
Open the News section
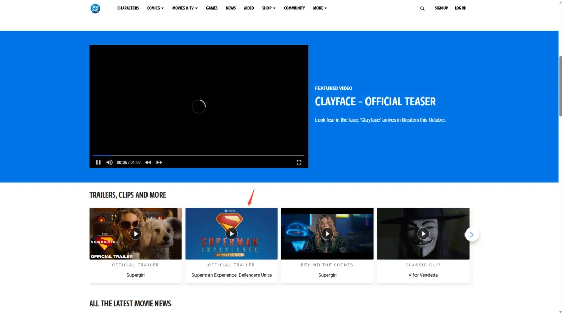pos(230,8)
